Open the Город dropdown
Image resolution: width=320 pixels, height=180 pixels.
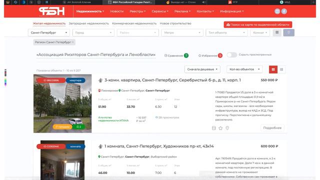[x=93, y=32]
